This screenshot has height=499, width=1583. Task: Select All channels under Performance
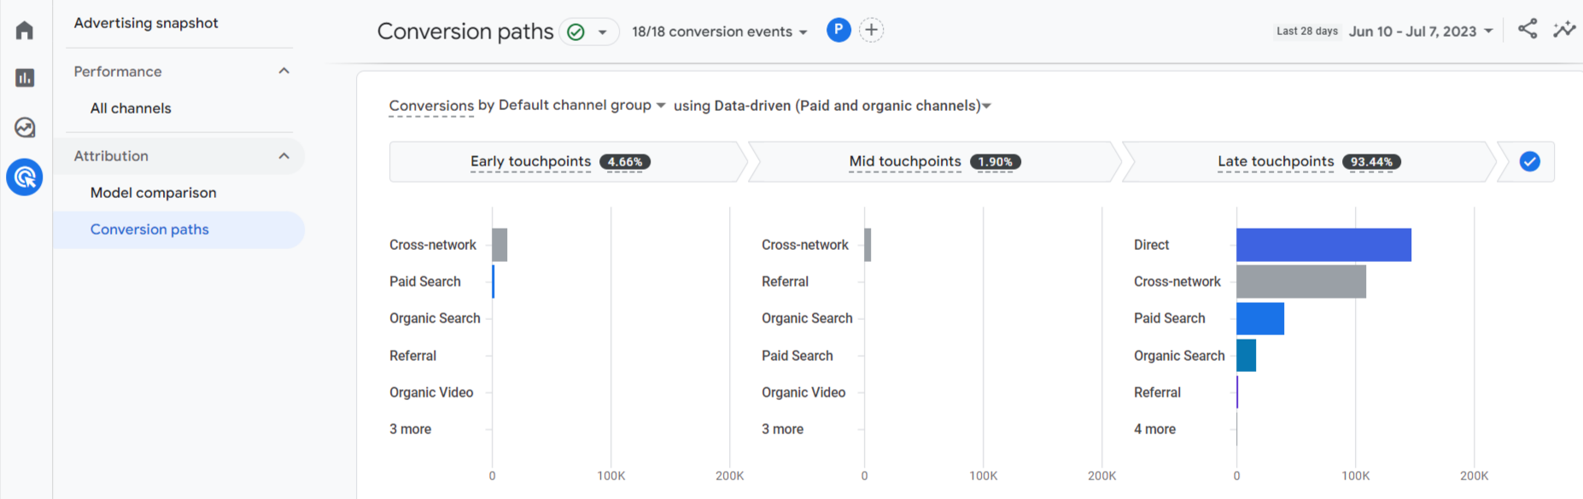tap(131, 108)
